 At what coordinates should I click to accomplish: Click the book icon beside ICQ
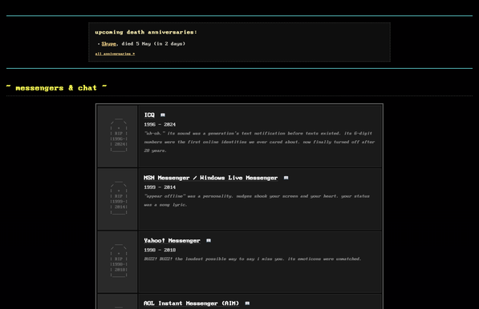(x=163, y=115)
